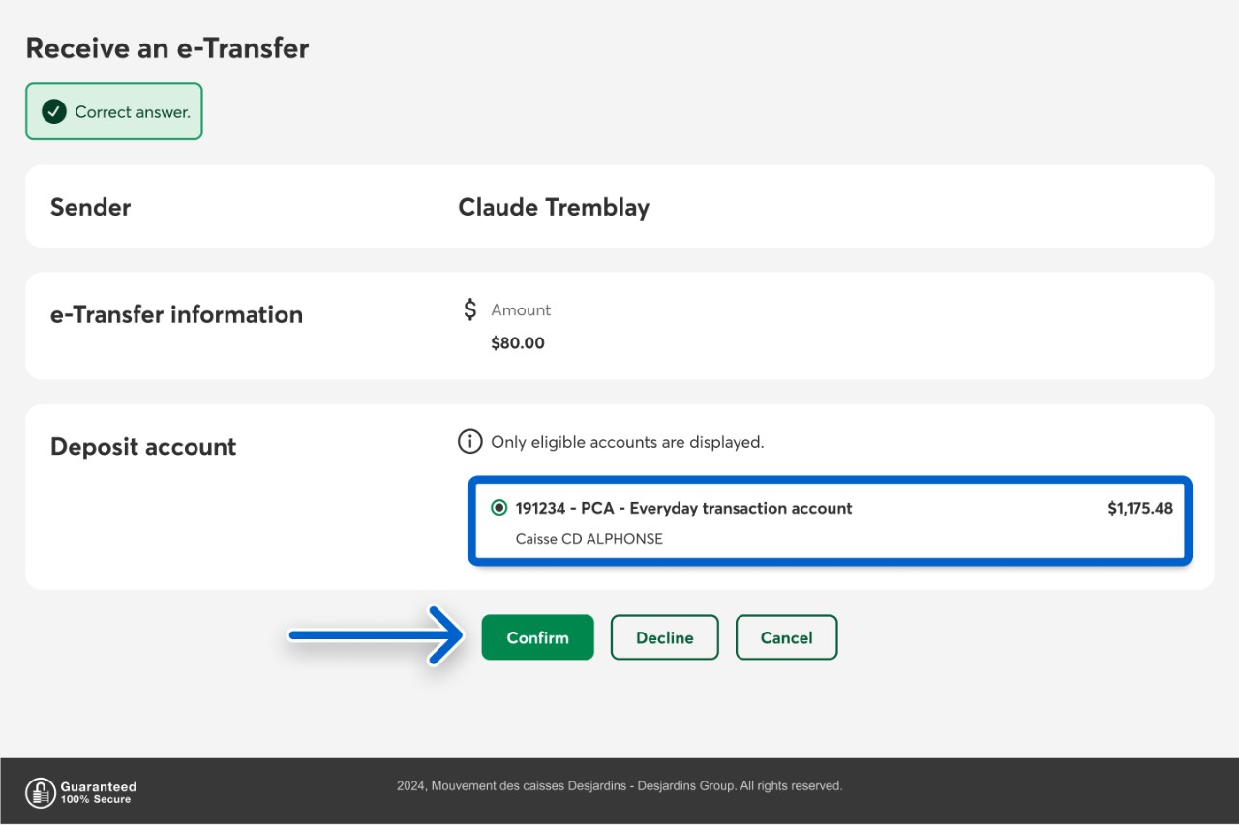
Task: Click the Guaranteed 100% Secure text
Action: 98,793
